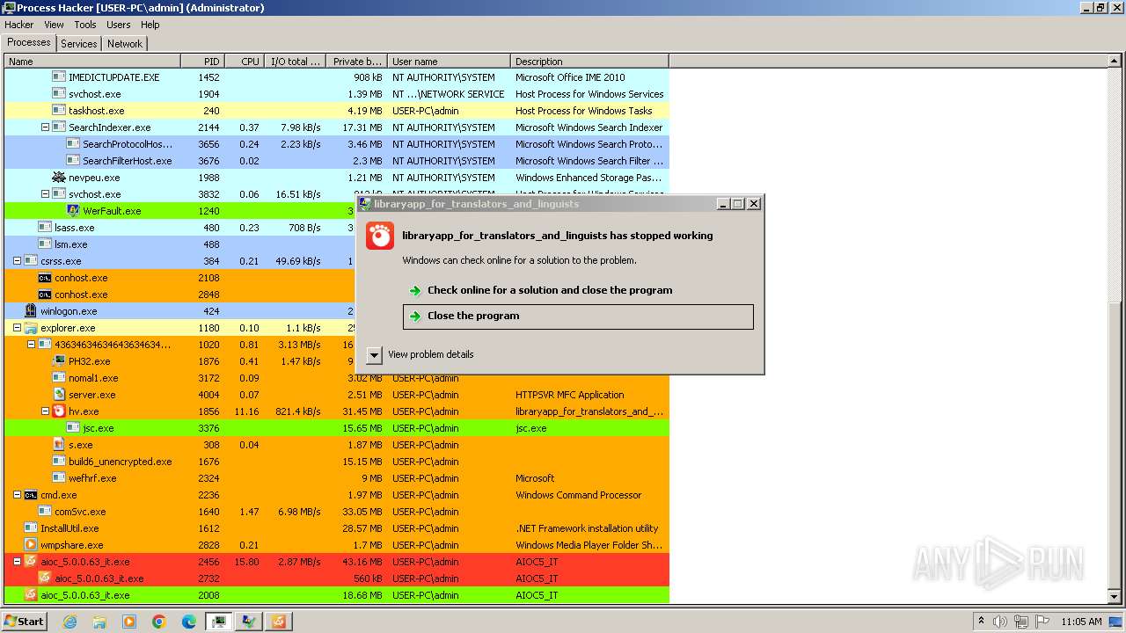Click the conhost.exe PID 2108 icon
The width and height of the screenshot is (1126, 633).
click(x=45, y=278)
